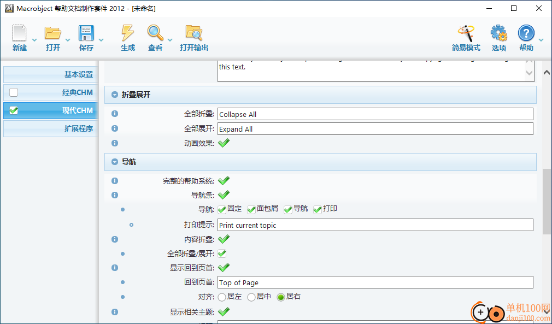Toggle 显示相关主题 checkmark
The image size is (552, 324).
point(224,311)
